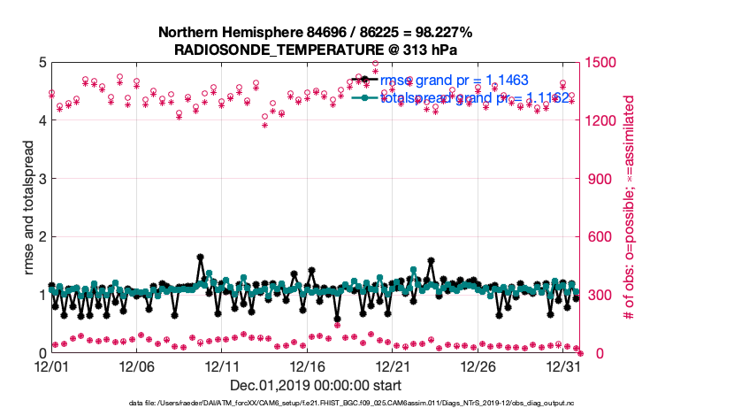Click the black rmse legend line marker
Screen dimensions: 734x416
[361, 80]
